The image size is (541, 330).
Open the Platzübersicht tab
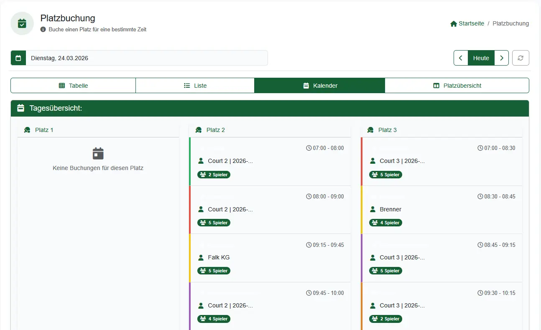(x=457, y=86)
